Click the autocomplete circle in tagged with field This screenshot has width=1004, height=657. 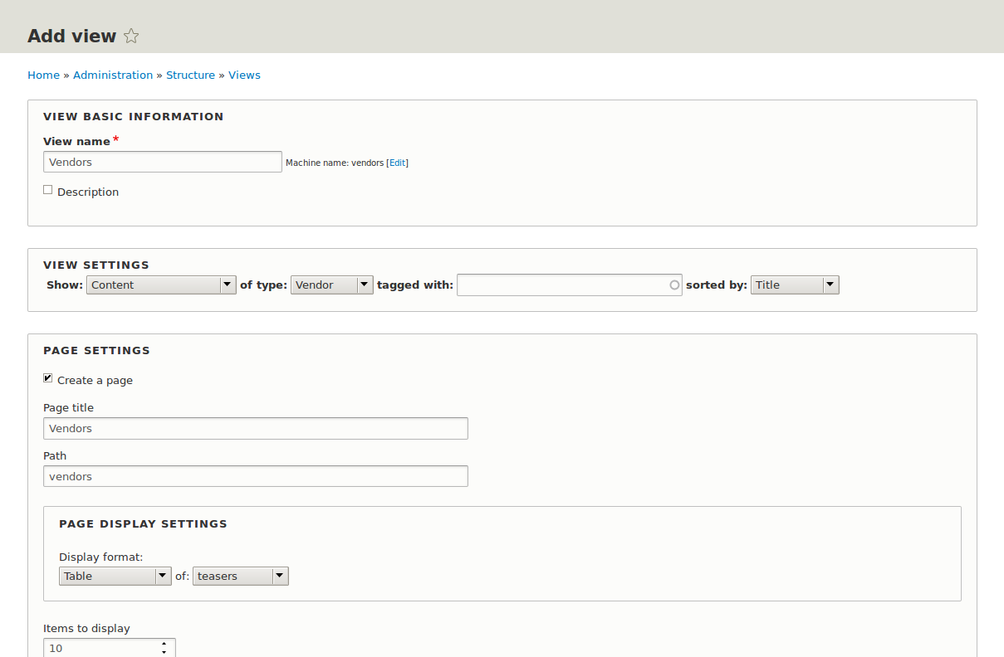(x=673, y=285)
